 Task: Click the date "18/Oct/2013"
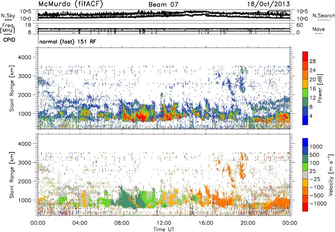click(x=268, y=4)
